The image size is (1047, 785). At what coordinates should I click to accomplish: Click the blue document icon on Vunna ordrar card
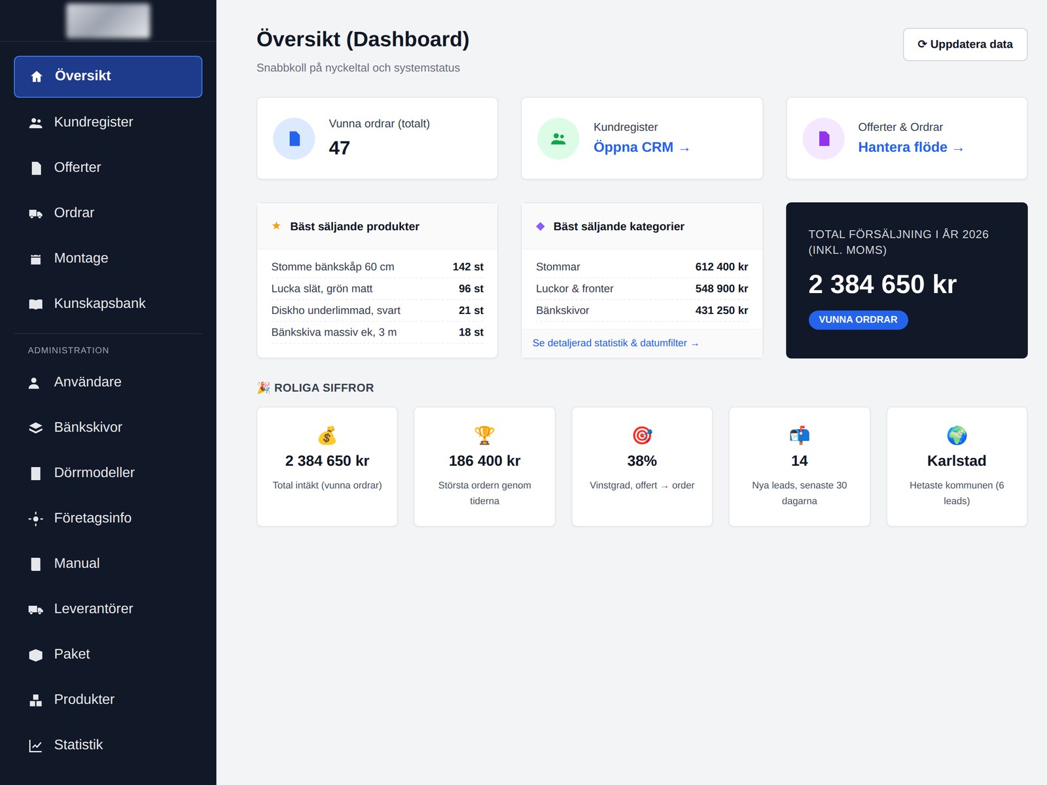(x=294, y=139)
